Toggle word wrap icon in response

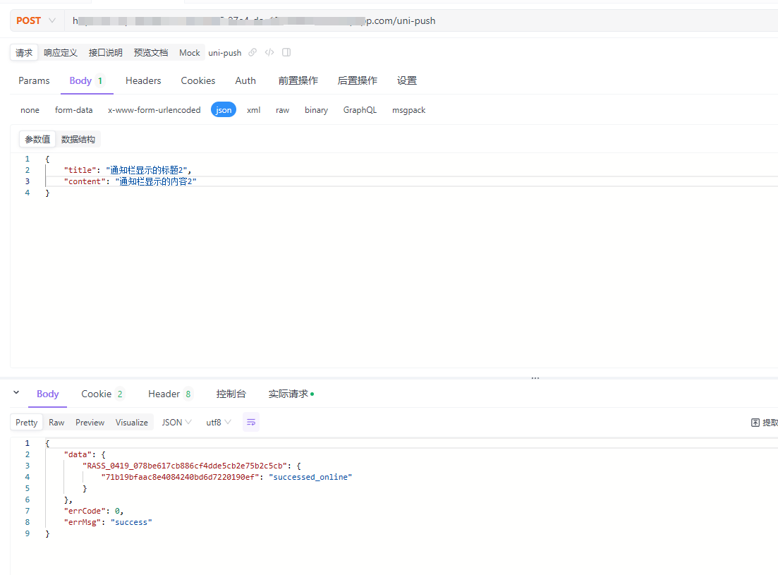pyautogui.click(x=251, y=422)
